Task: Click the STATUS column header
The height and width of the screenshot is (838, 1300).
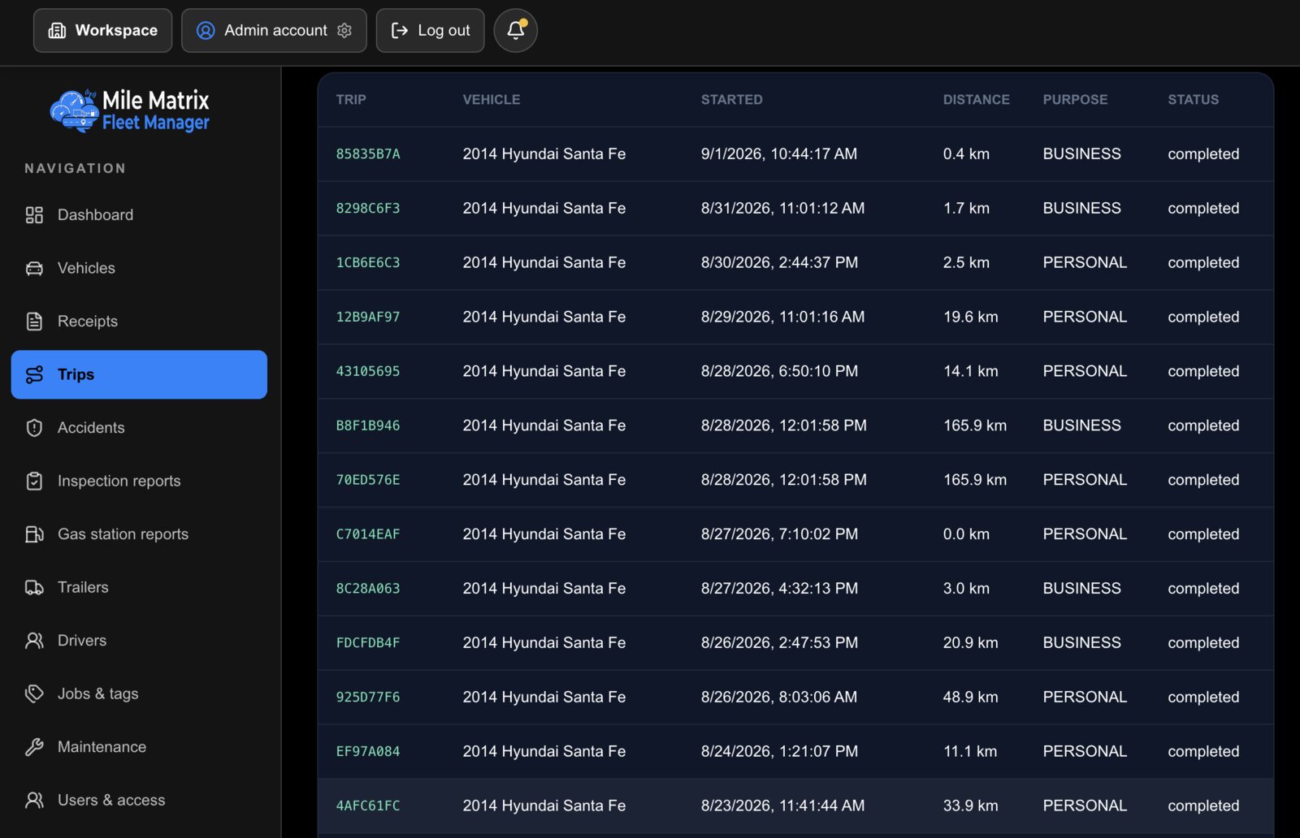Action: [x=1193, y=100]
